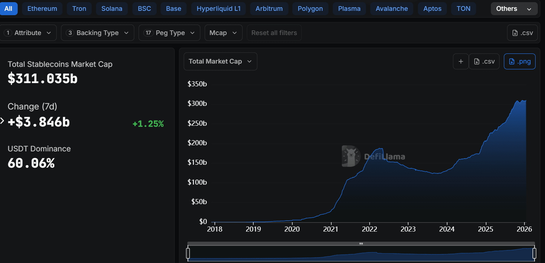Grab the left handle of the range selector
Viewport: 545px width, 263px height.
click(188, 253)
